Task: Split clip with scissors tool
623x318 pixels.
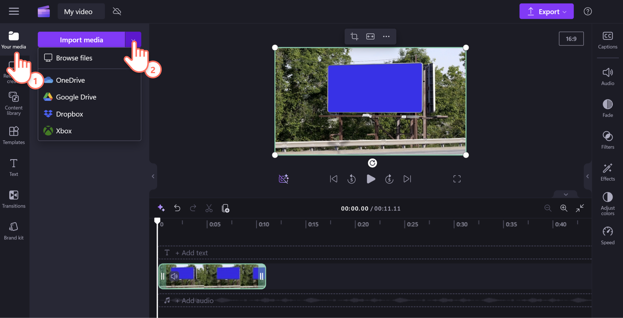Action: click(209, 208)
